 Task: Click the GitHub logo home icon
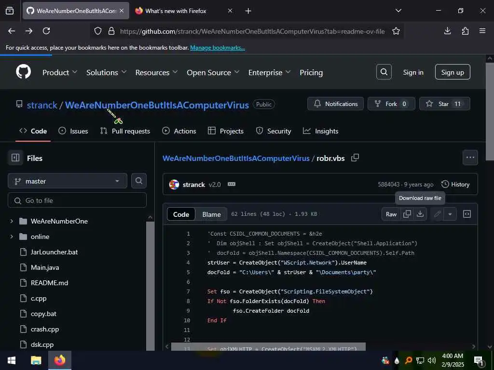coord(23,72)
